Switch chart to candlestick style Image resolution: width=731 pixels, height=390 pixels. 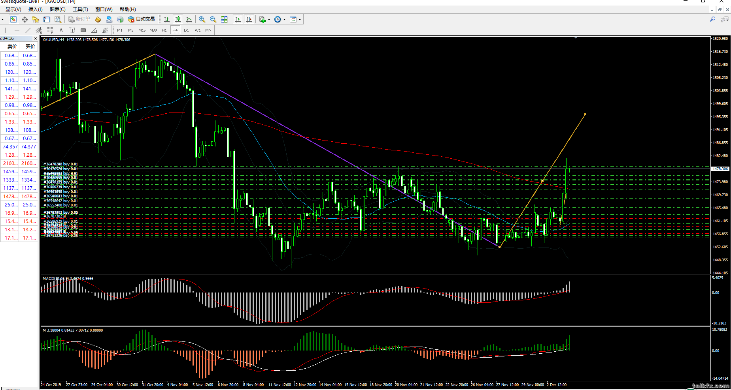tap(178, 19)
